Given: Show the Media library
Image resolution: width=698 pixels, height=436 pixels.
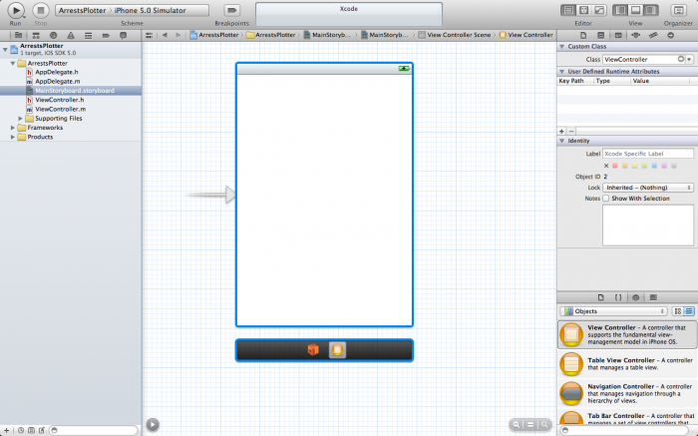Looking at the screenshot, I should click(653, 297).
